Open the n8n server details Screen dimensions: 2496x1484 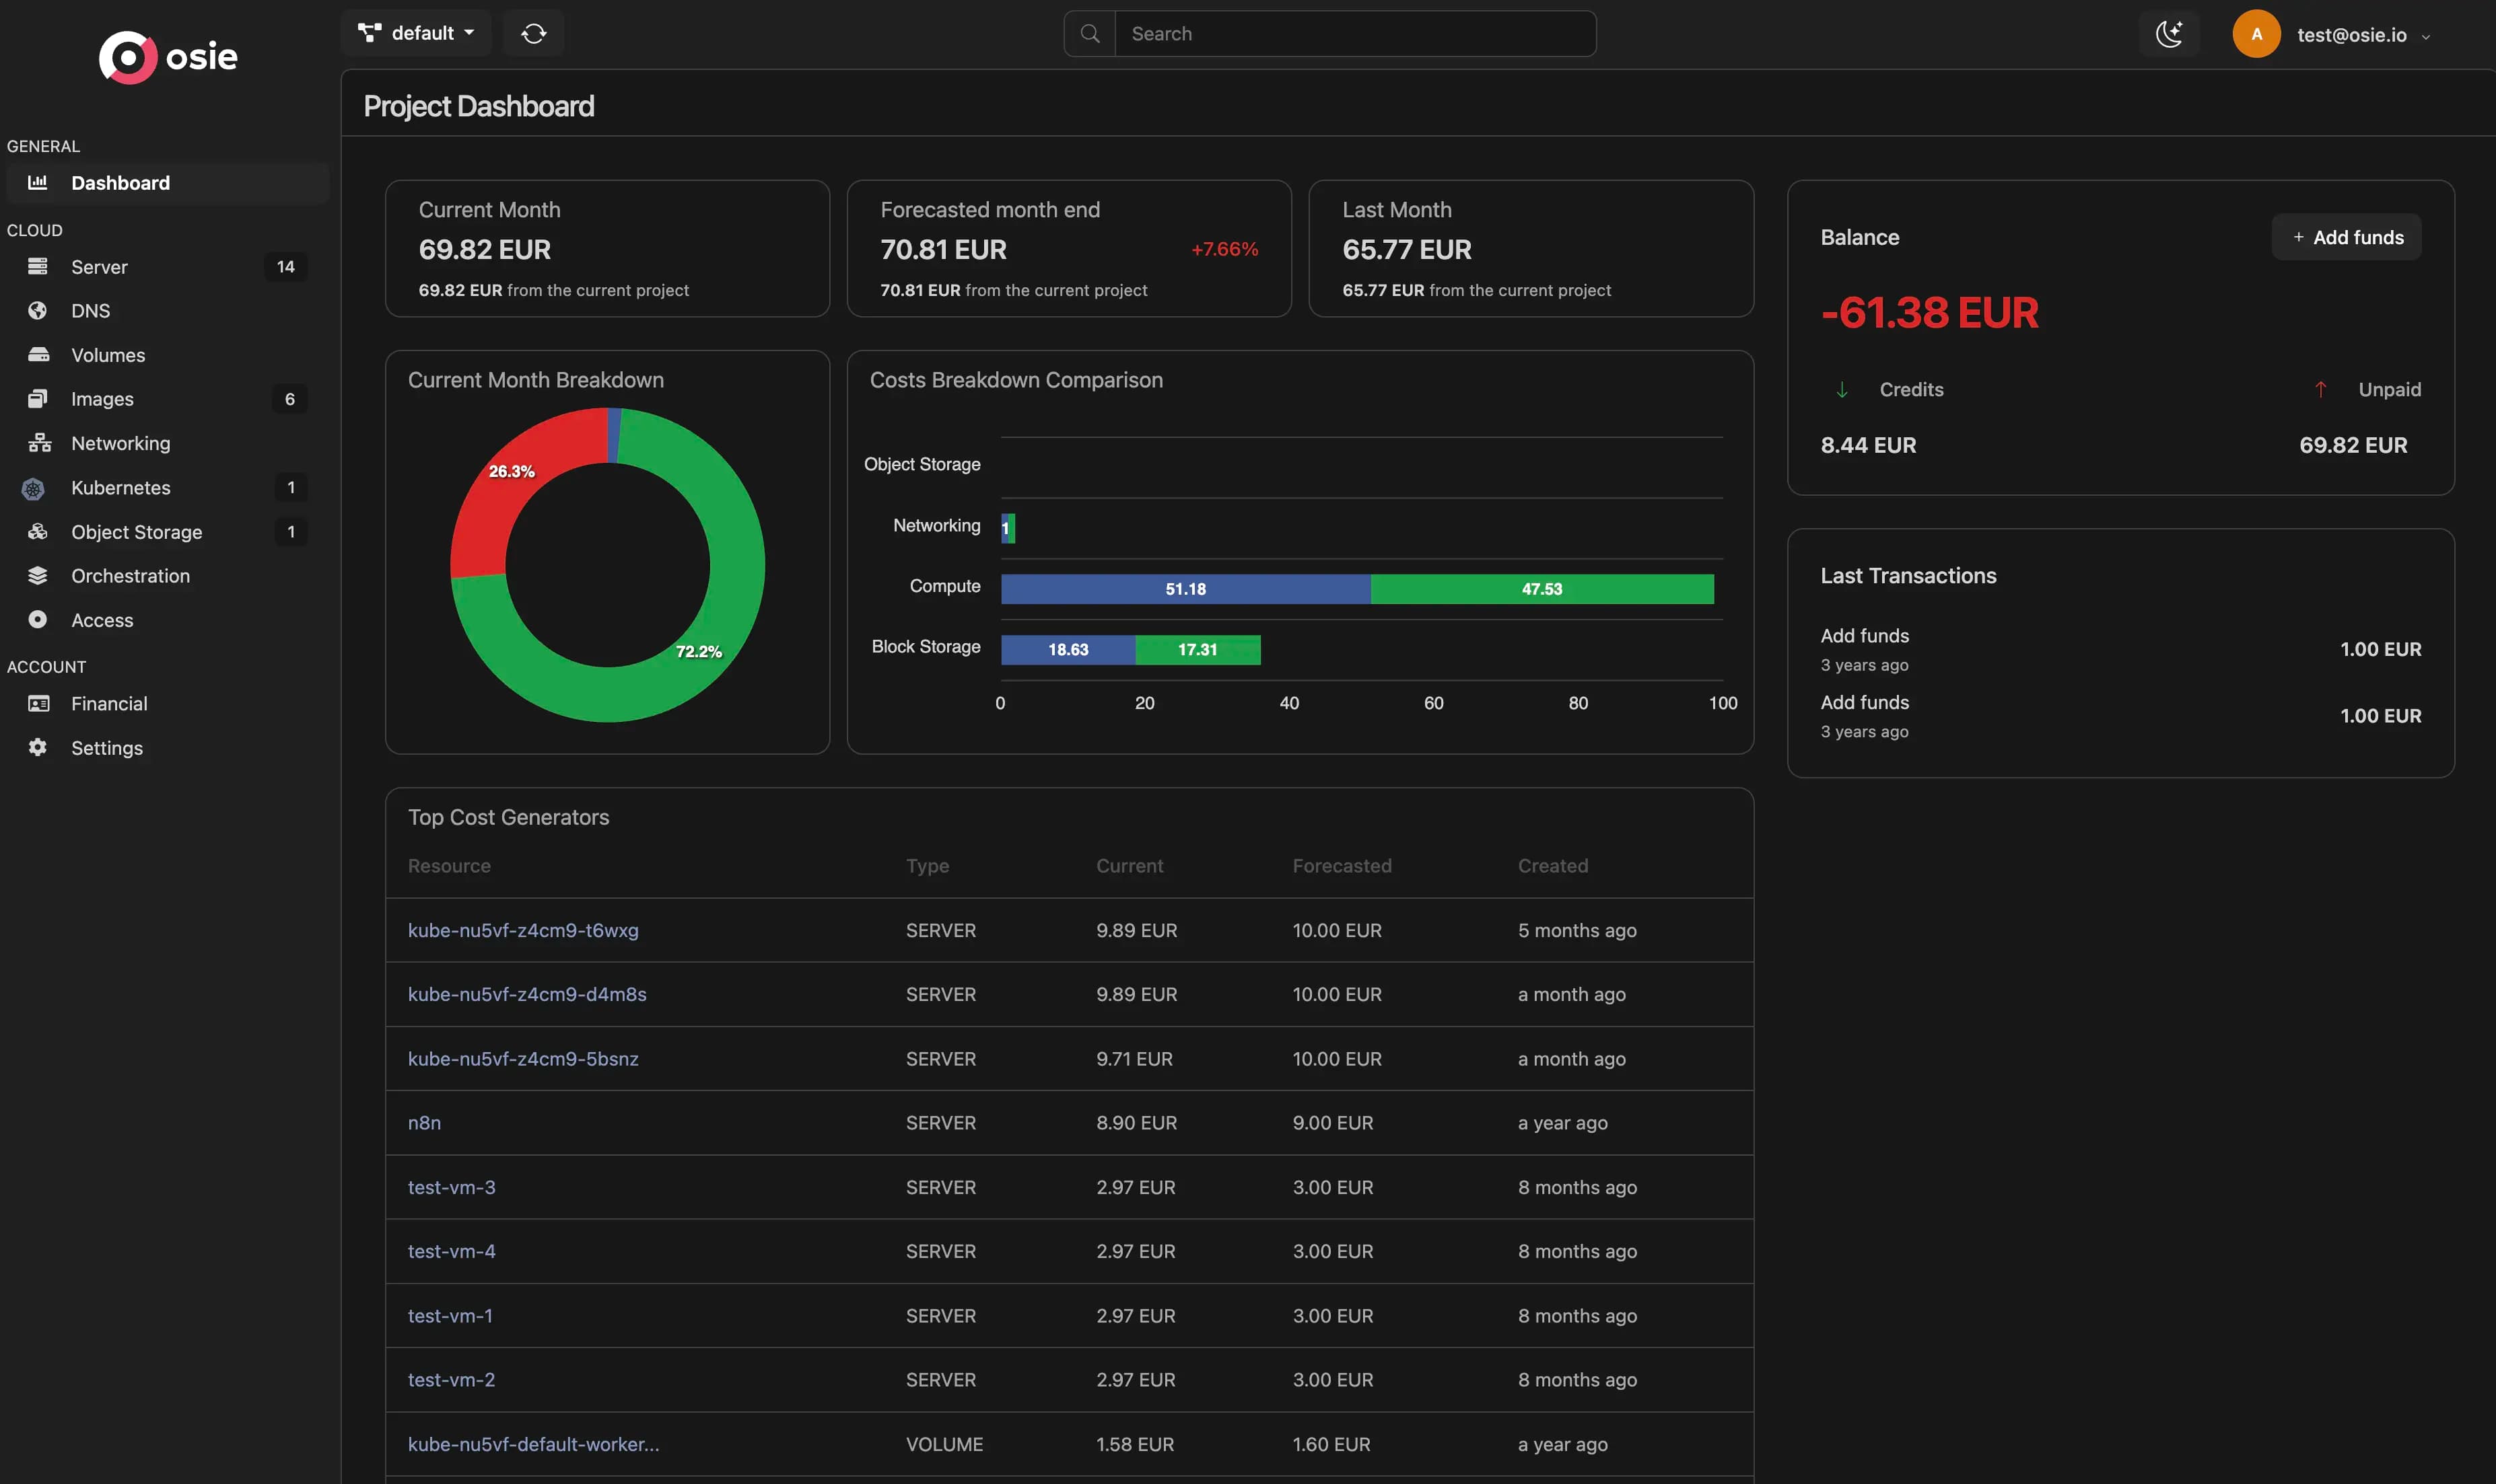[x=424, y=1122]
